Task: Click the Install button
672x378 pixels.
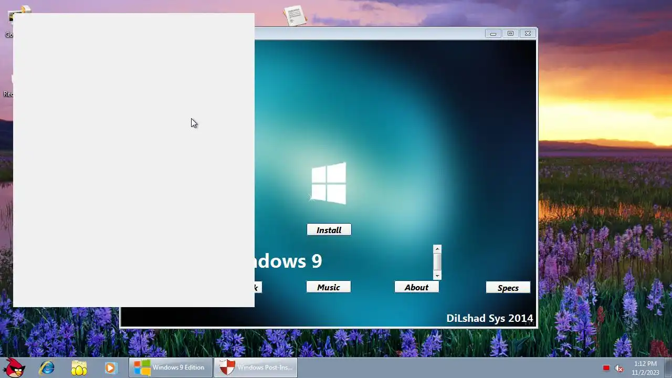Action: click(x=329, y=230)
